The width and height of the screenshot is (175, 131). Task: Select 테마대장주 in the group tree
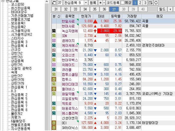tap(19, 12)
